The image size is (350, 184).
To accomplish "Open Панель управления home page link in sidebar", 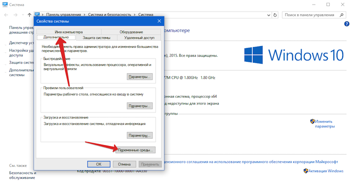I will (x=22, y=30).
